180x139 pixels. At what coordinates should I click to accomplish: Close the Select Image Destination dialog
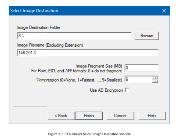coord(164,11)
